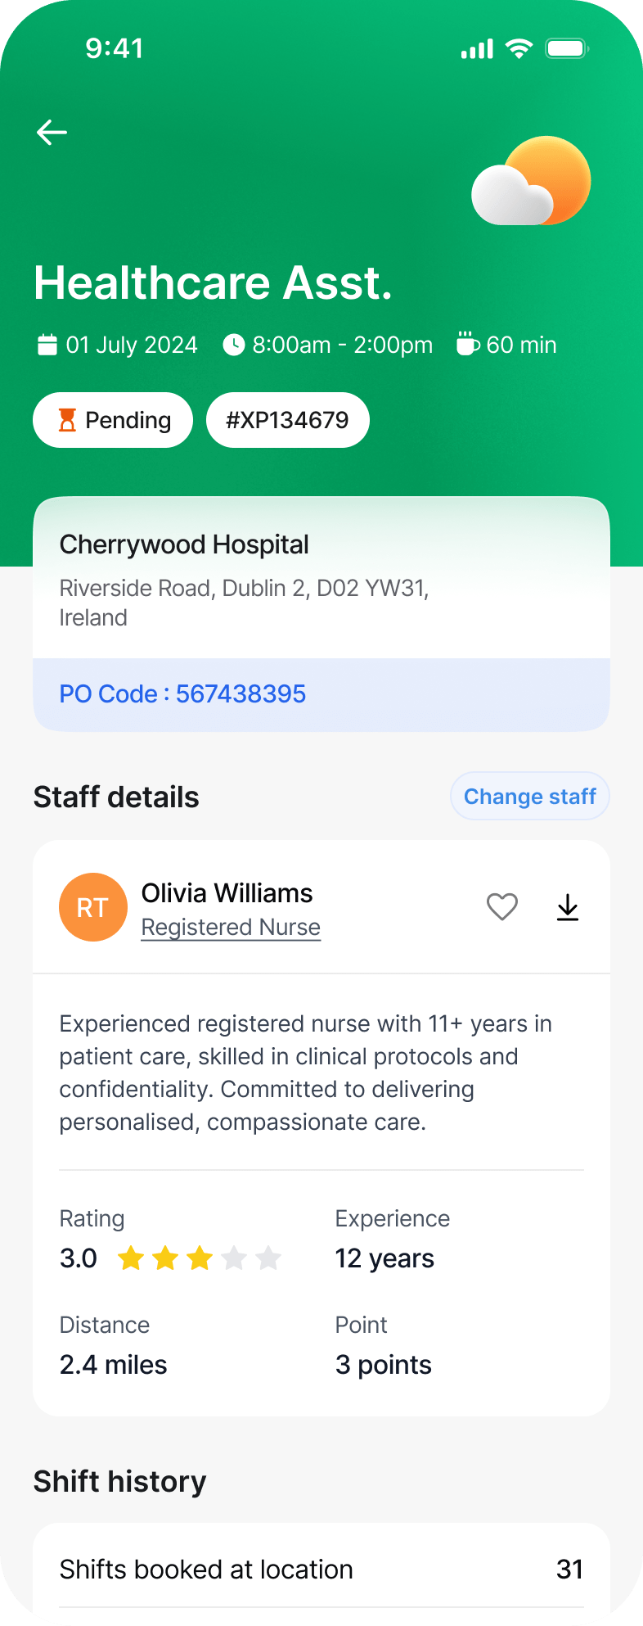
Task: Select the PO Code 567438395 banner
Action: pyautogui.click(x=321, y=694)
